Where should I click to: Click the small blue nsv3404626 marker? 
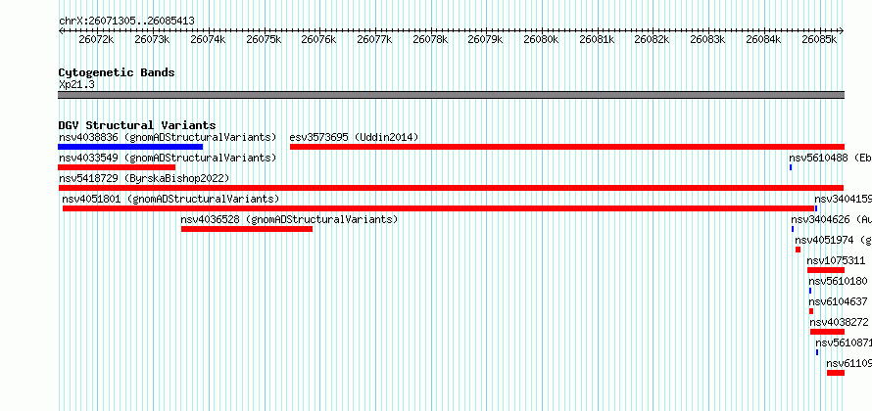pos(793,229)
